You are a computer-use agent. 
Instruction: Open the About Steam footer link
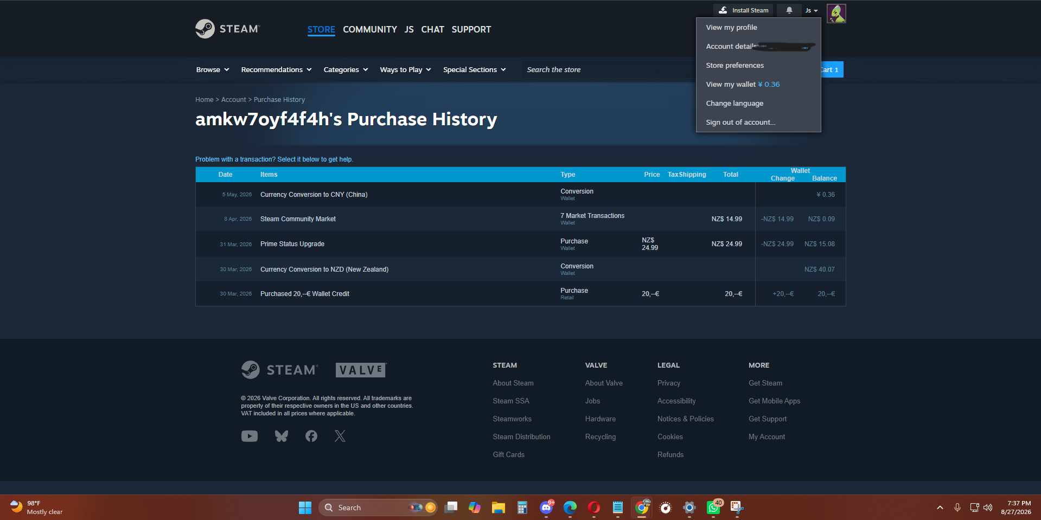(513, 383)
